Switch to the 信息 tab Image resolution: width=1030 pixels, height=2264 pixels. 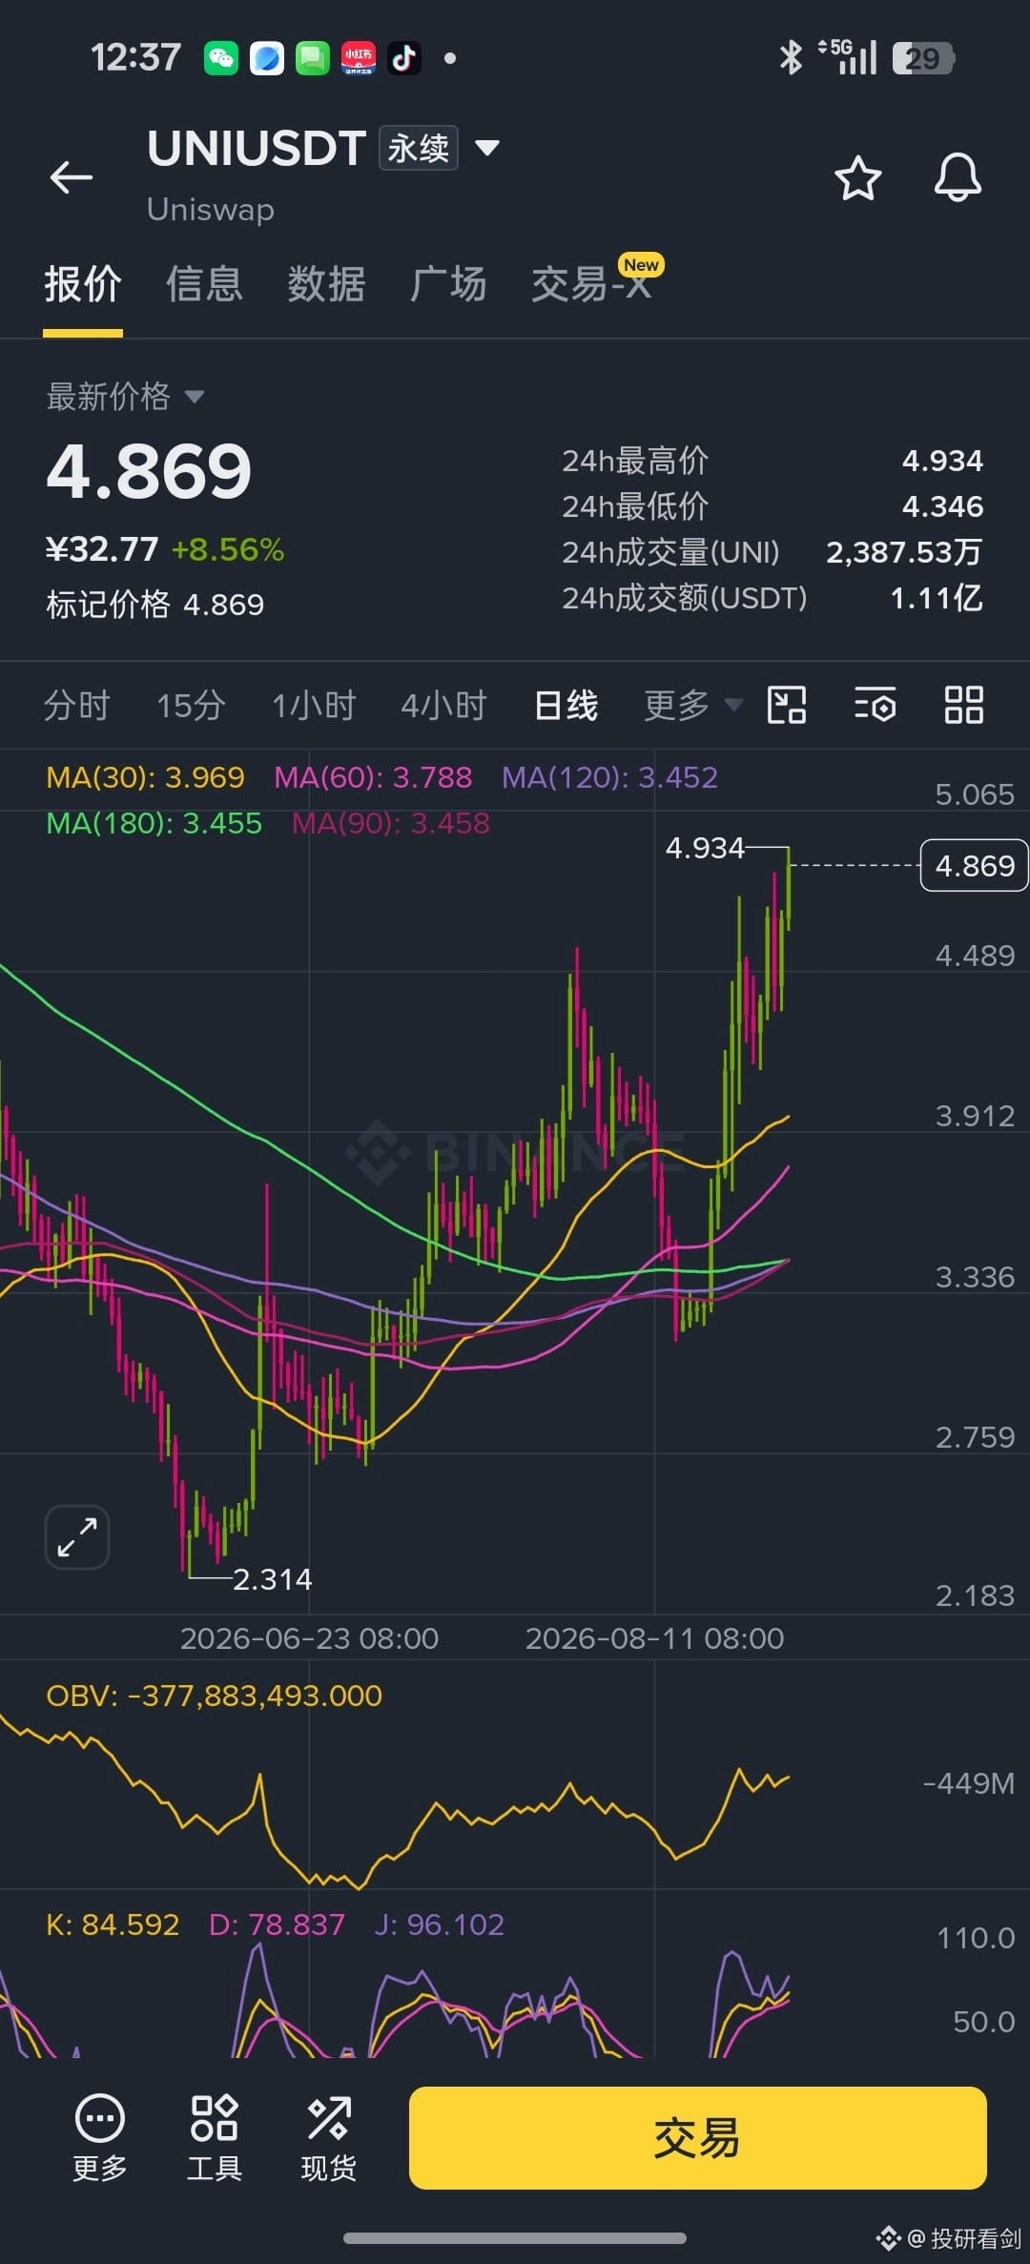[204, 284]
